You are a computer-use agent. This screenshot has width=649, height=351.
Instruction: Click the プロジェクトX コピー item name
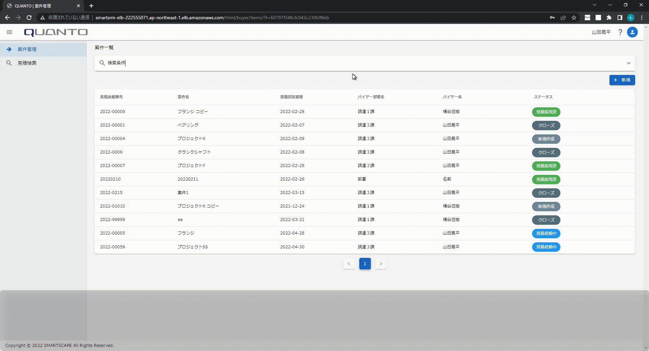pos(198,206)
